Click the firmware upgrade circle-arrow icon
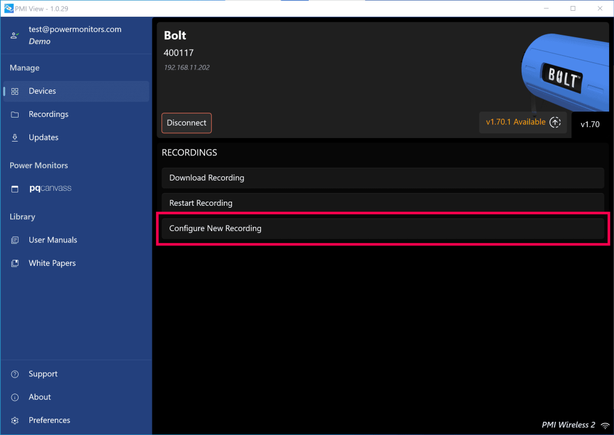Image resolution: width=614 pixels, height=435 pixels. pos(555,122)
